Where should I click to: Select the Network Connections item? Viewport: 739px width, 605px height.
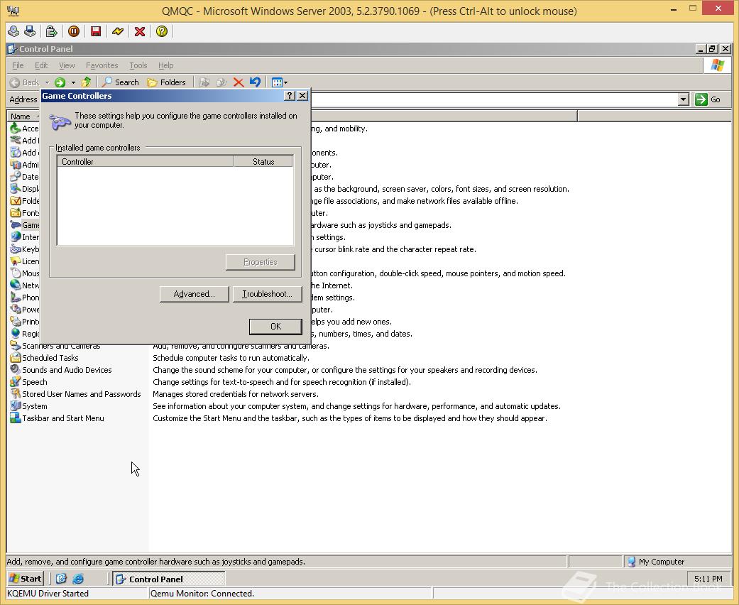click(x=25, y=285)
